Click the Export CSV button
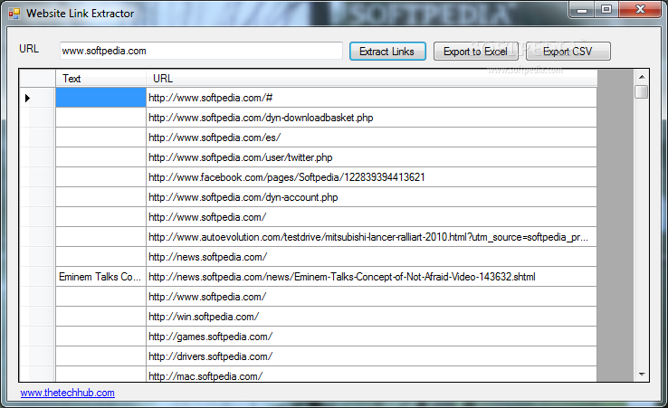This screenshot has height=408, width=668. point(568,51)
